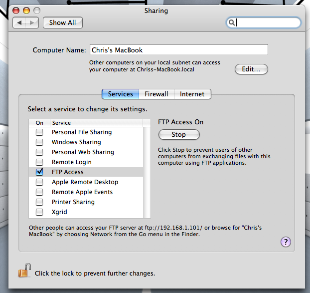The image size is (310, 293).
Task: Select the Apple Remote Desktop row
Action: [x=86, y=182]
